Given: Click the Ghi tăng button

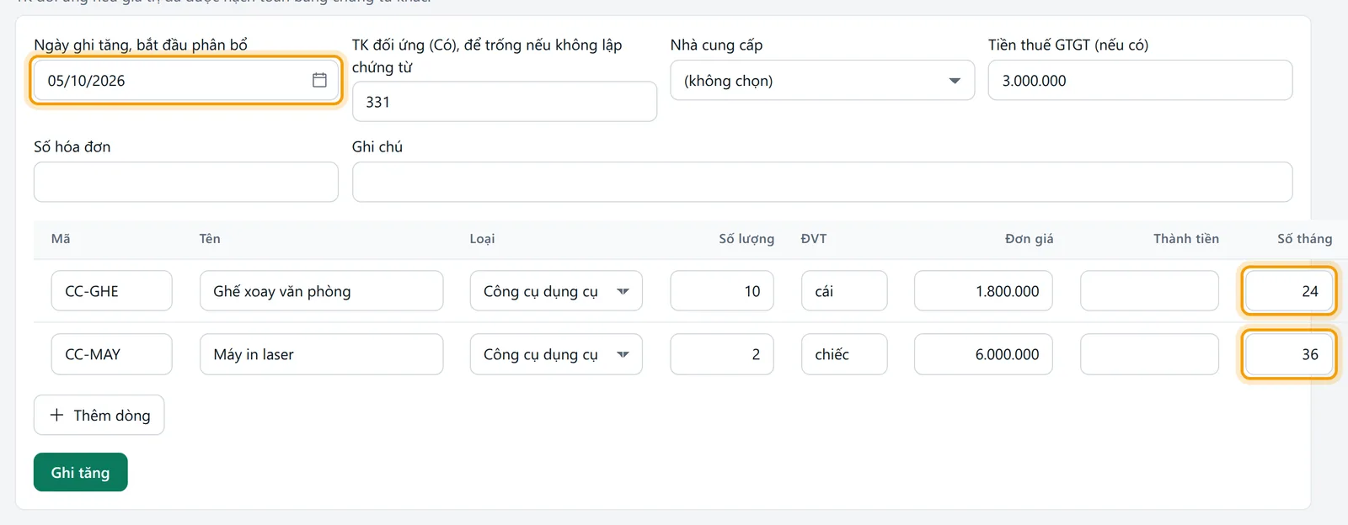Looking at the screenshot, I should (x=81, y=472).
